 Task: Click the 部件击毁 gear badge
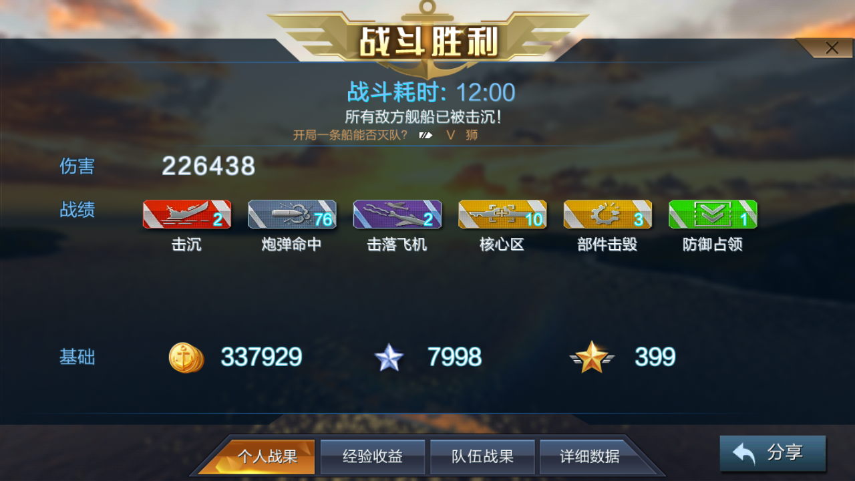click(x=608, y=214)
